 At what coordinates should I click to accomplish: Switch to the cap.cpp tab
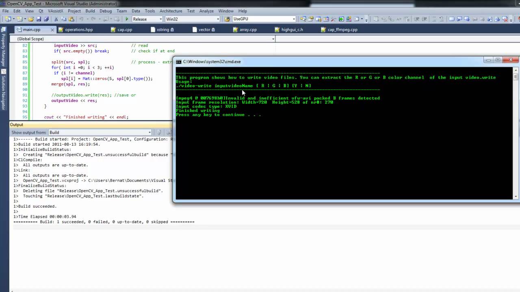(x=125, y=30)
